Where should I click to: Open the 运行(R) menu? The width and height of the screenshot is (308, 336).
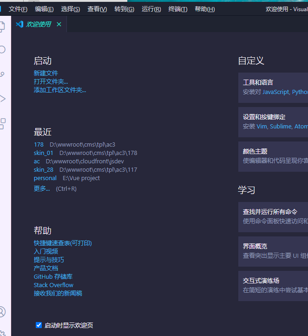(x=151, y=9)
